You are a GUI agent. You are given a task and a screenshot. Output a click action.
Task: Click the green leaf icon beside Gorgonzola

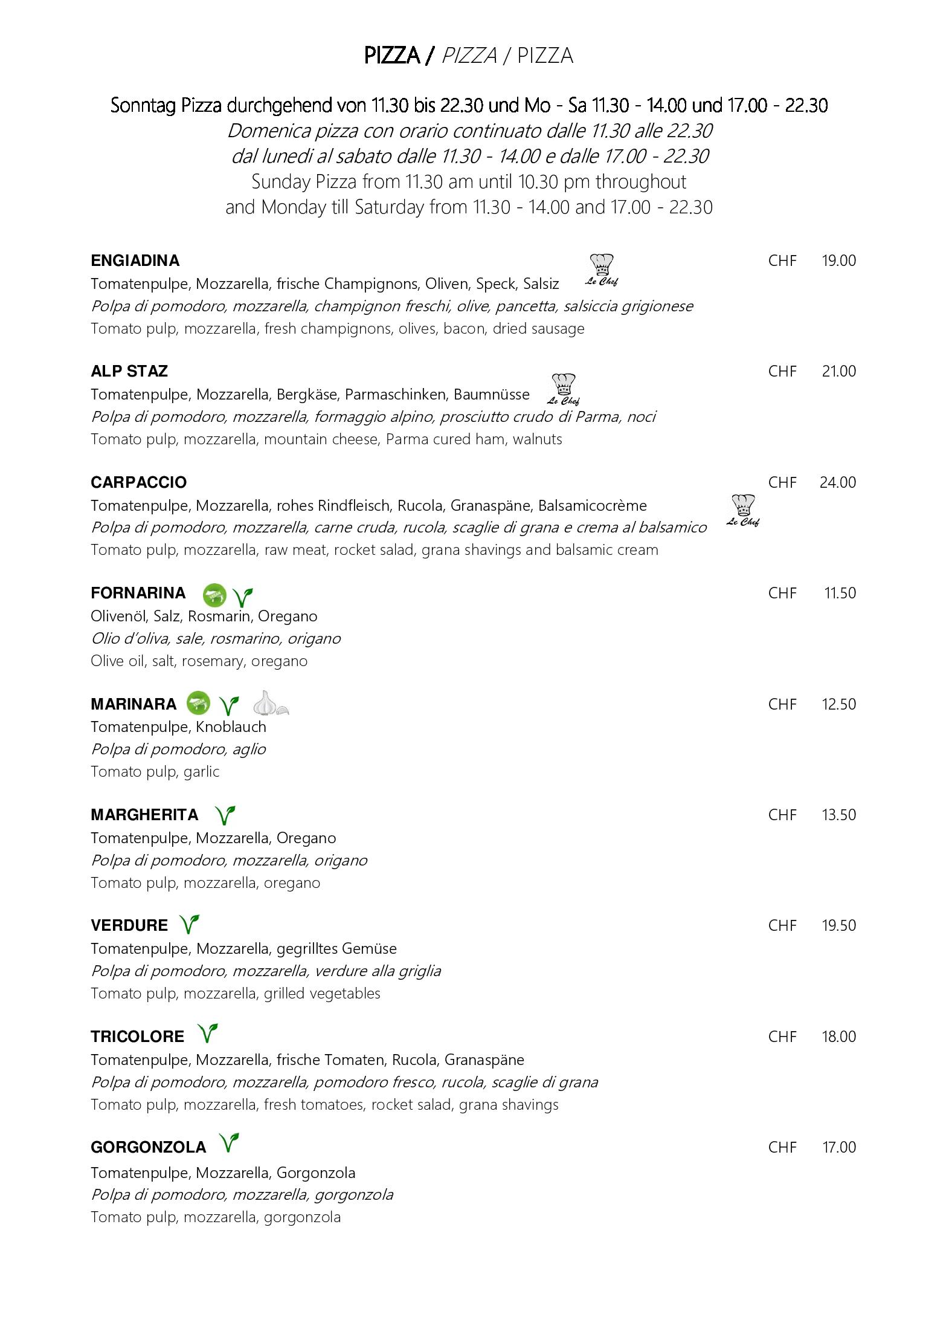[x=230, y=1143]
